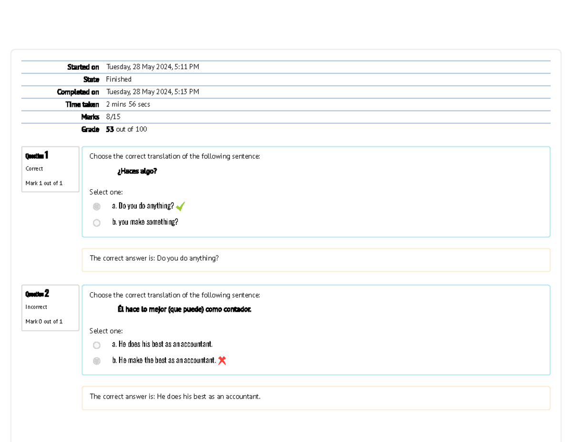Select radio 'b. you make something?'

pos(97,223)
